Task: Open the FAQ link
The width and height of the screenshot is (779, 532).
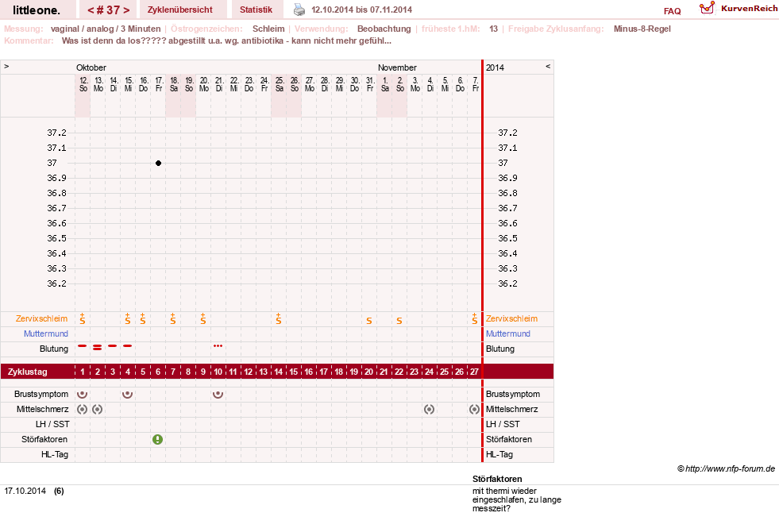Action: click(672, 11)
